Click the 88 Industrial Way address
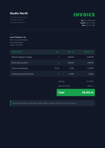 16,43
